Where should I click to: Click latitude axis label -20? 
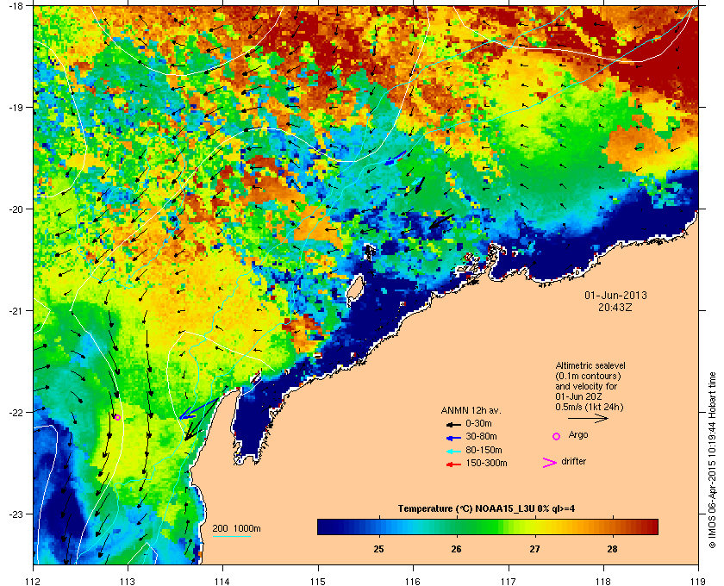(x=16, y=209)
